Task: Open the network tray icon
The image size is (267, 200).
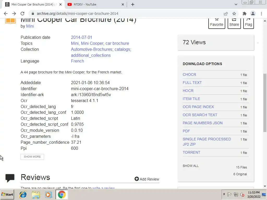Action: pos(236,194)
